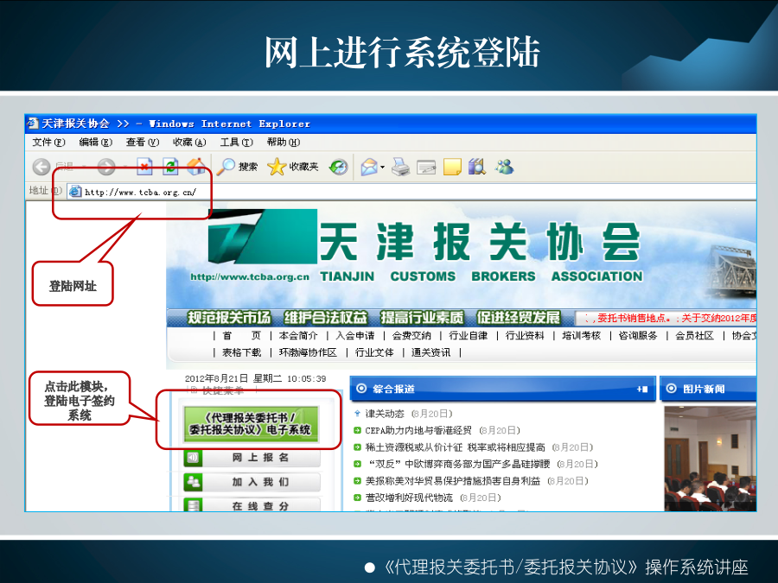Image resolution: width=778 pixels, height=583 pixels.
Task: Open the 查看(V) menu
Action: point(143,143)
